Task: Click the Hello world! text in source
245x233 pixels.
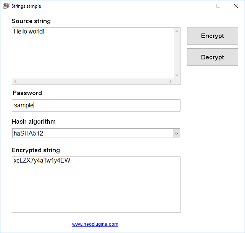Action: 29,32
